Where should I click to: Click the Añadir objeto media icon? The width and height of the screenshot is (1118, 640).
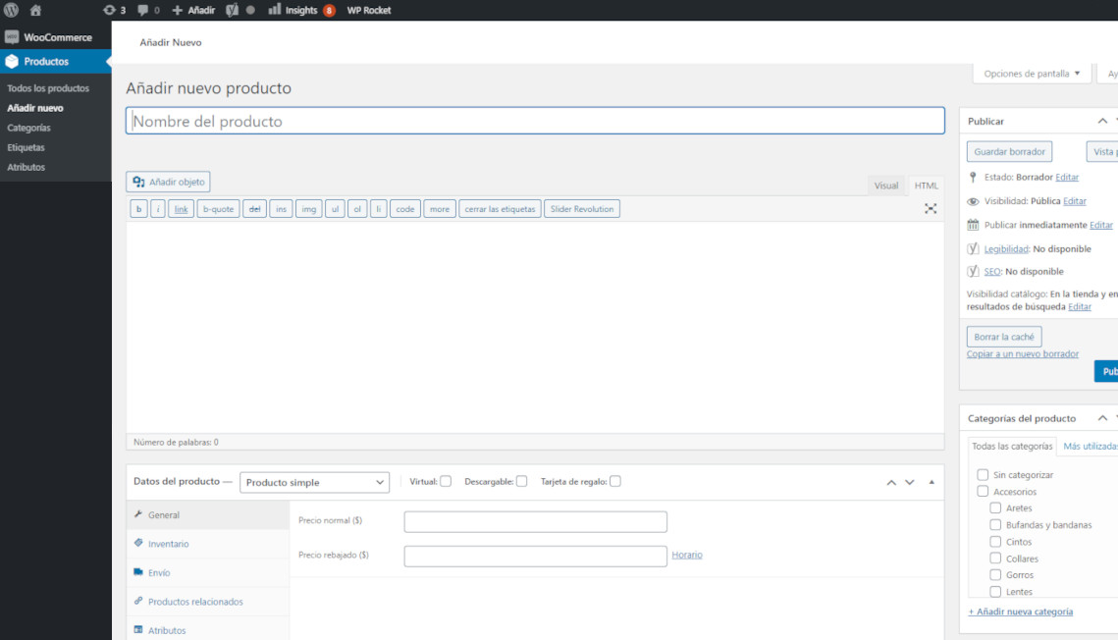coord(138,182)
